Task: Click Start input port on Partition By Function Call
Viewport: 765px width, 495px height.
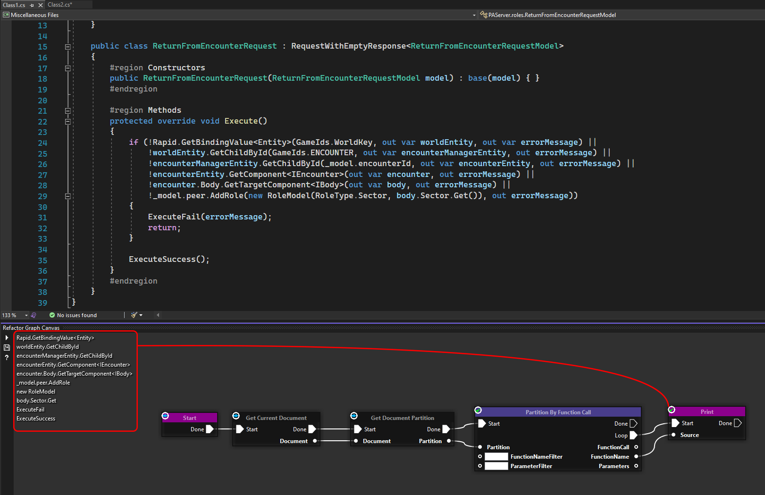Action: click(482, 424)
